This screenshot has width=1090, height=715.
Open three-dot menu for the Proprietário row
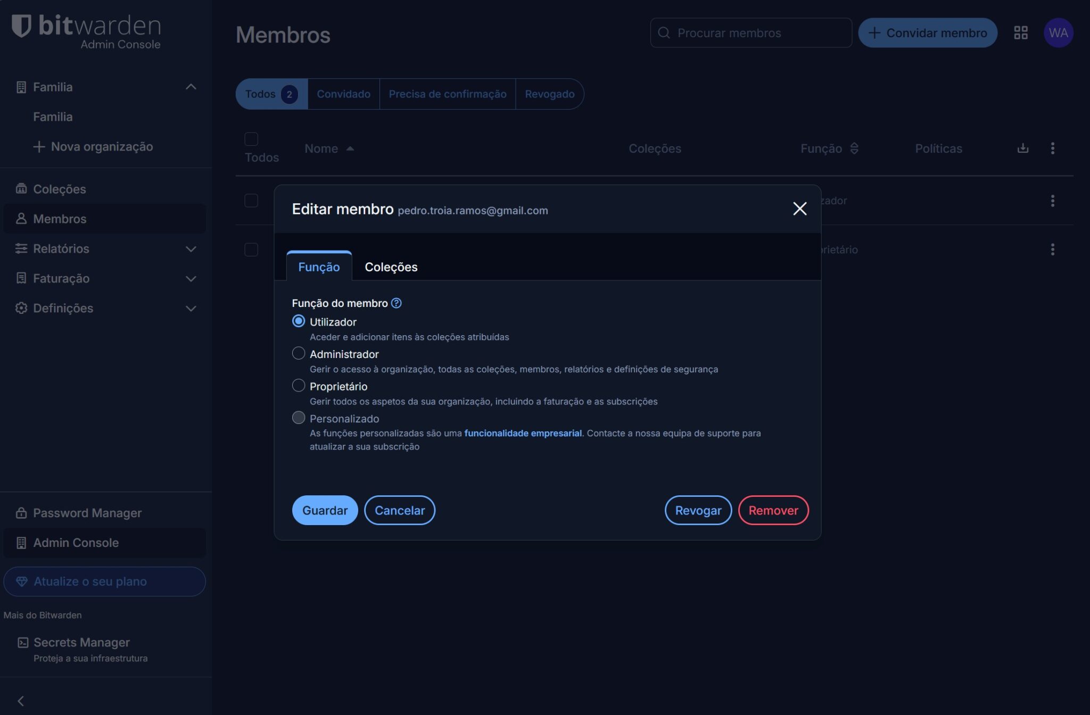tap(1052, 250)
